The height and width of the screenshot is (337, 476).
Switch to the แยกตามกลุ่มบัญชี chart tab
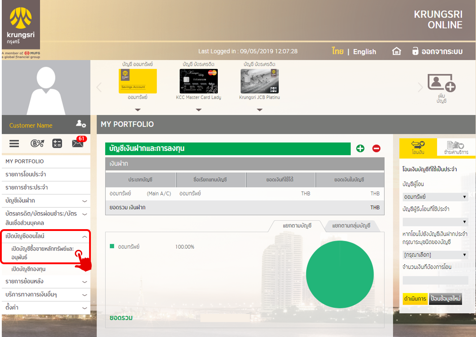pyautogui.click(x=351, y=226)
